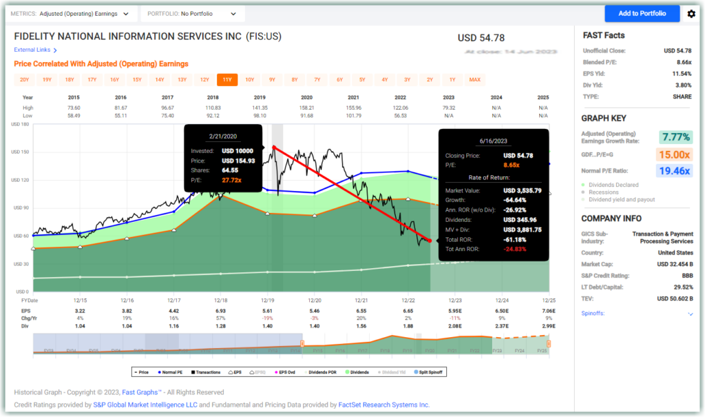Select the 10Y time range tab
The width and height of the screenshot is (705, 417).
(x=249, y=80)
